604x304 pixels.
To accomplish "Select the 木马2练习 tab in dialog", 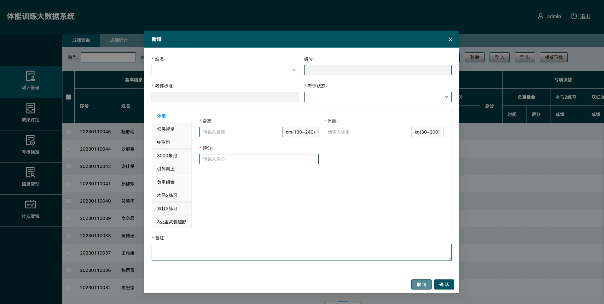I will (x=171, y=195).
